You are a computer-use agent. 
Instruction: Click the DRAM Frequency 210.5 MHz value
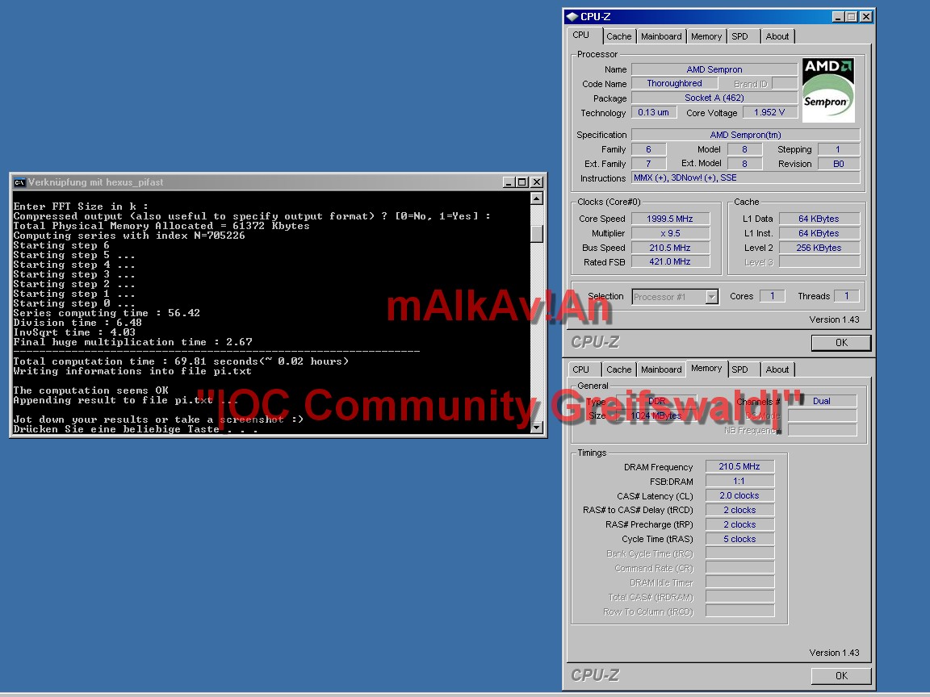click(739, 466)
